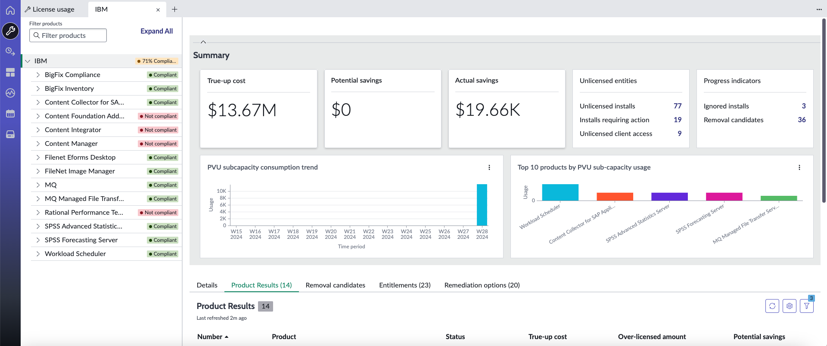Select the SPSS Advanced Statistic... tree item
Image resolution: width=827 pixels, height=346 pixels.
(x=106, y=226)
